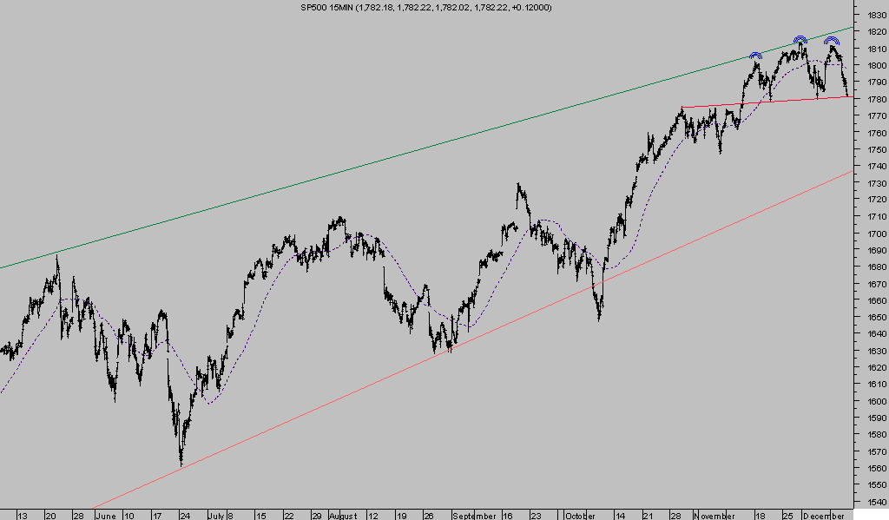Click the July label on date axis
The width and height of the screenshot is (889, 520).
tap(214, 515)
